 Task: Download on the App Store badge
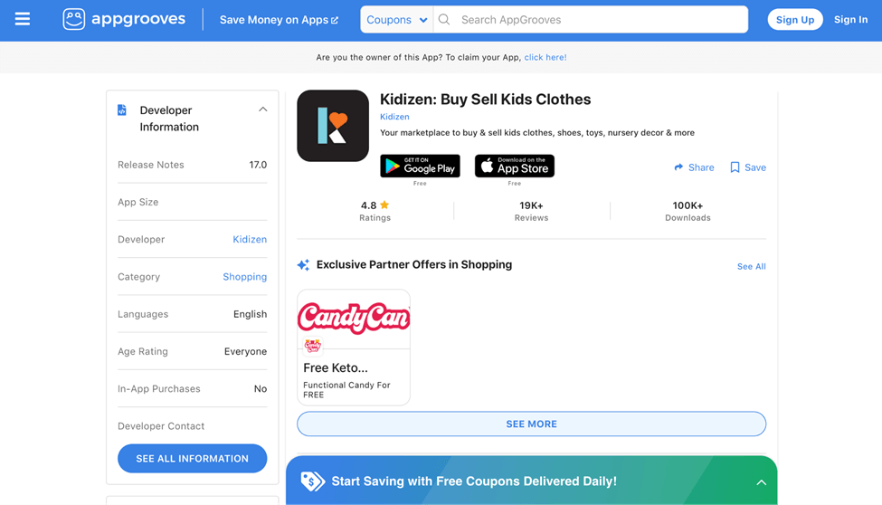tap(514, 167)
